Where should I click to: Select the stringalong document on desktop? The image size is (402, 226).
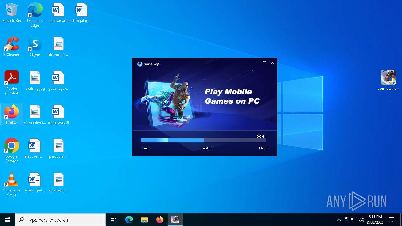(x=82, y=13)
